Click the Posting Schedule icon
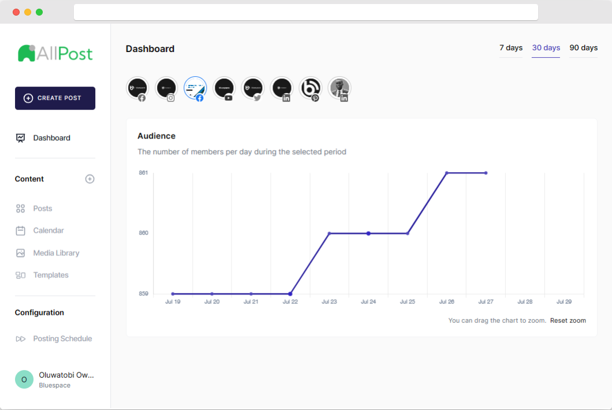This screenshot has height=410, width=612. pos(21,338)
